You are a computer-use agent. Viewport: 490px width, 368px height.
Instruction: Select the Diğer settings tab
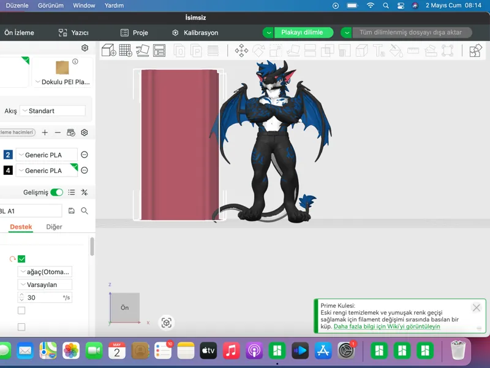click(x=54, y=226)
